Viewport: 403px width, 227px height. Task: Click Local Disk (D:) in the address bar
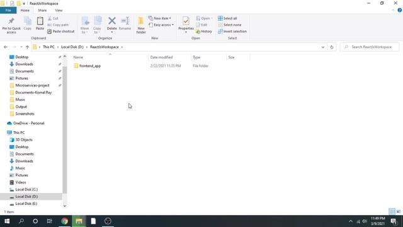click(72, 47)
